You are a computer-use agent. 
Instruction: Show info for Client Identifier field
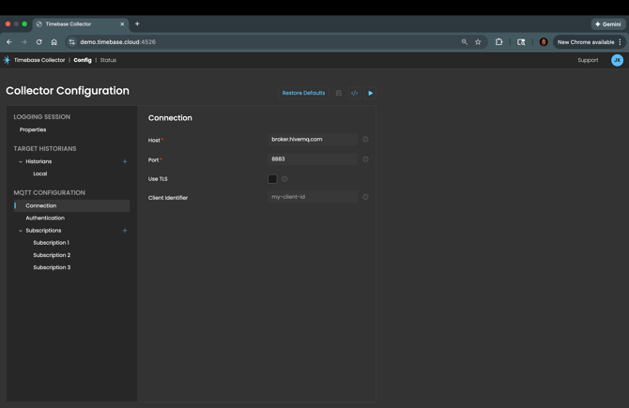coord(365,197)
